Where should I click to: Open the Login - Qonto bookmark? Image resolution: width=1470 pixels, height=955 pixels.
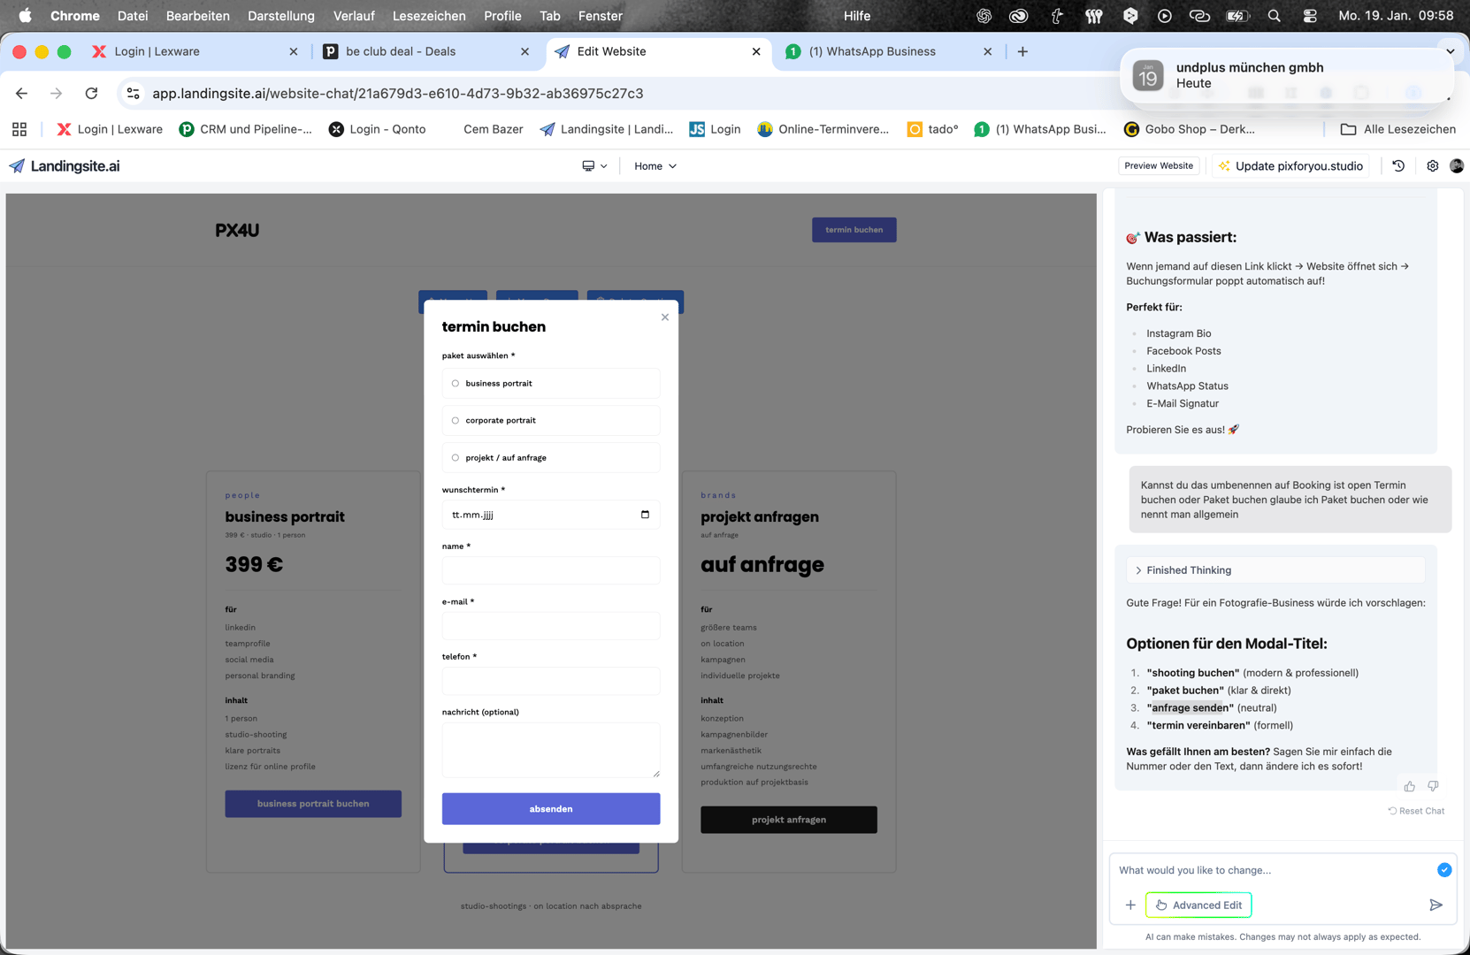pyautogui.click(x=377, y=129)
